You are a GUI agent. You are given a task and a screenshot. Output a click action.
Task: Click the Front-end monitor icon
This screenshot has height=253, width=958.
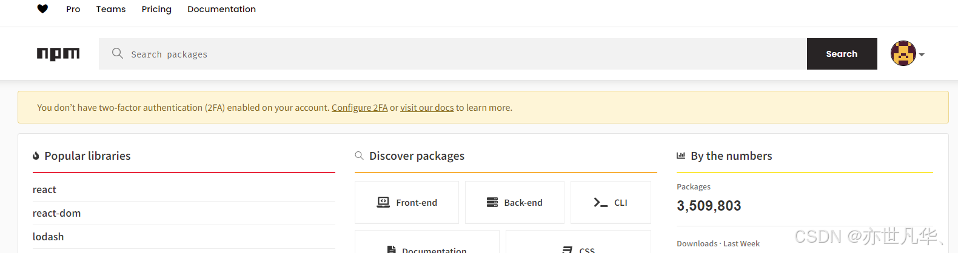click(383, 202)
